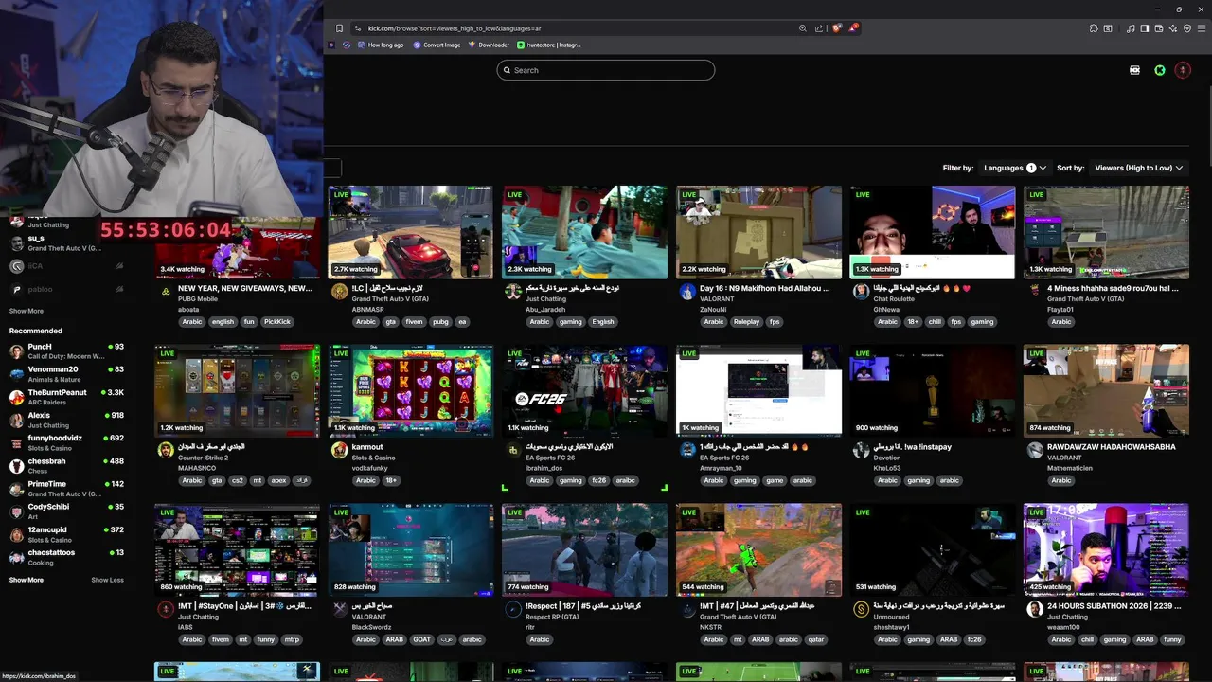
Task: Click weaam100 channel avatar icon
Action: point(1035,610)
